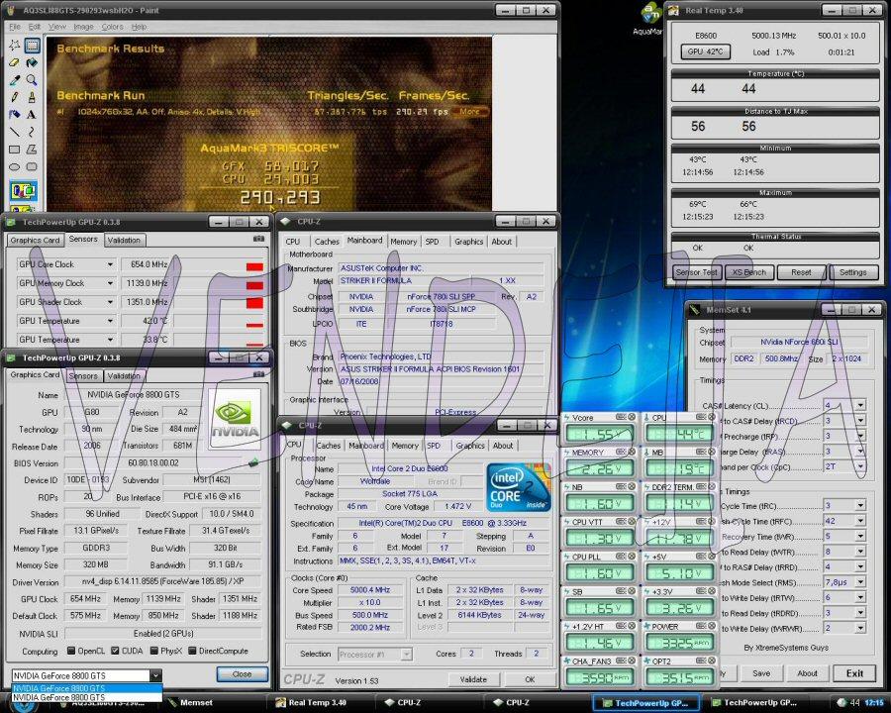Close the CPU VTT sensor panel
Viewport: 891px width, 713px height.
click(x=632, y=522)
